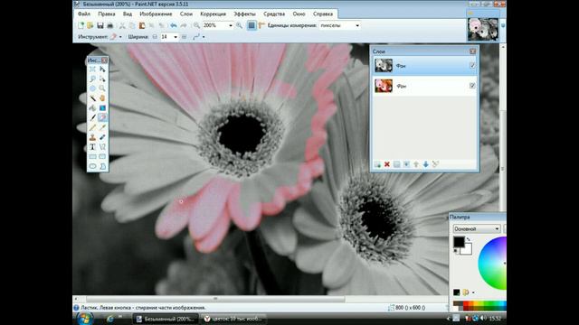Delete layer with red X icon
The height and width of the screenshot is (325, 579).
point(387,164)
